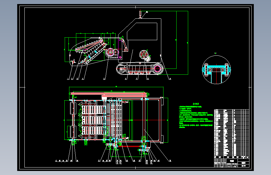Click the cab window outline in side view
271x175 pixels.
coord(142,31)
